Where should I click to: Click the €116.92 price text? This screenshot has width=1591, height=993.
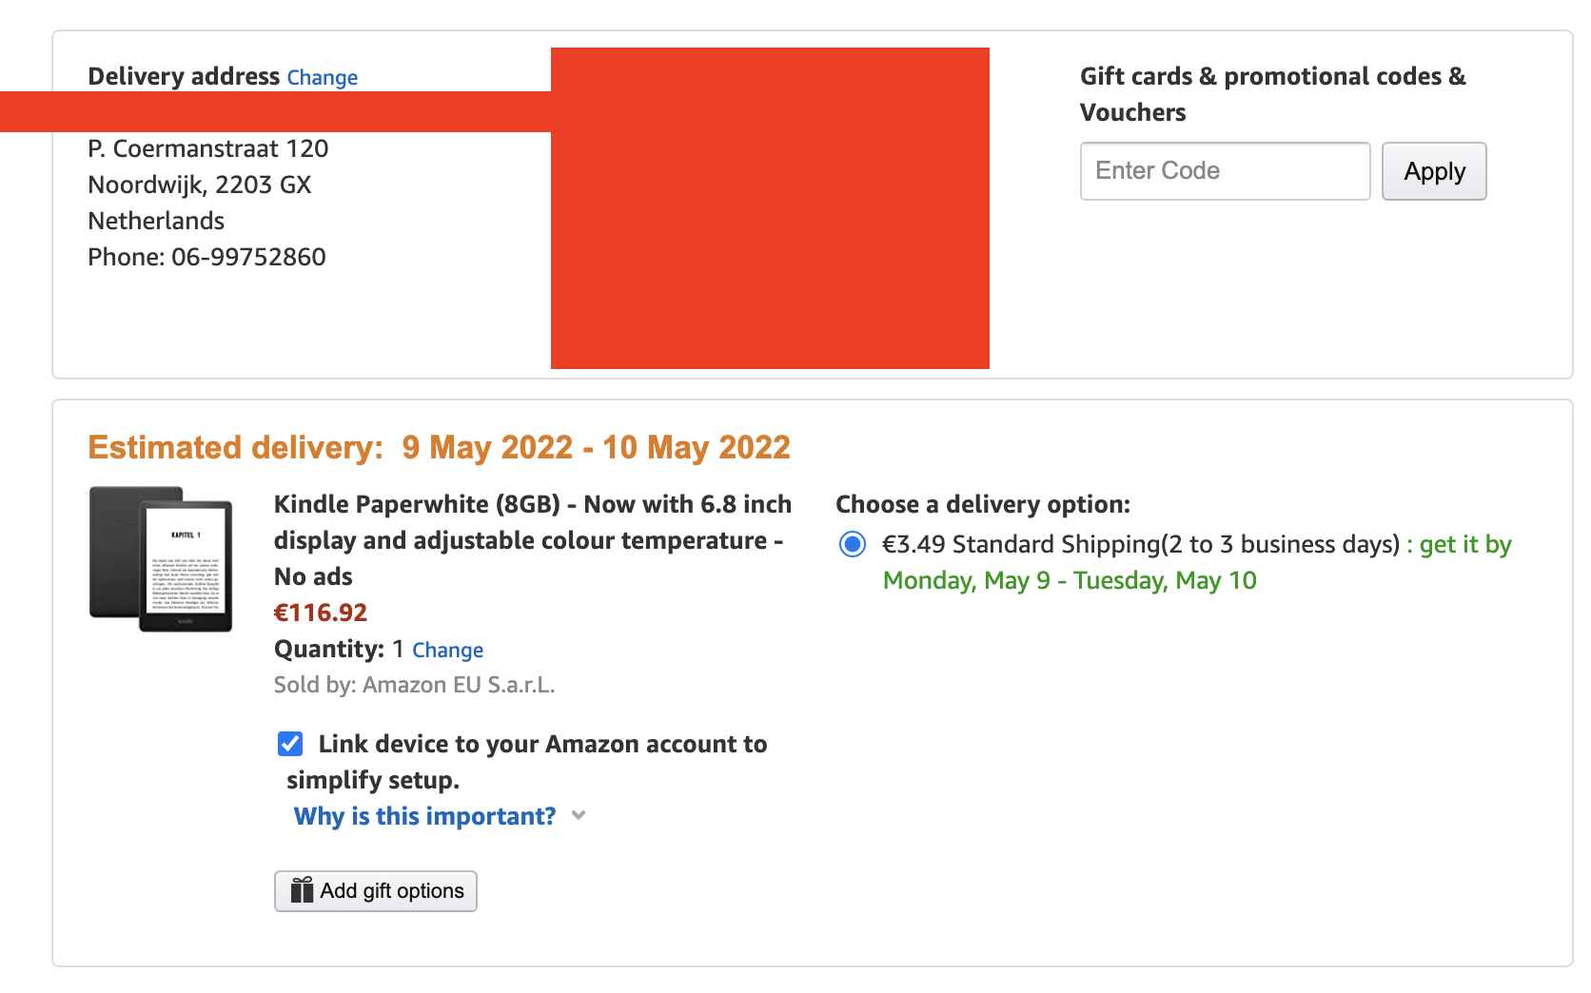click(x=321, y=613)
